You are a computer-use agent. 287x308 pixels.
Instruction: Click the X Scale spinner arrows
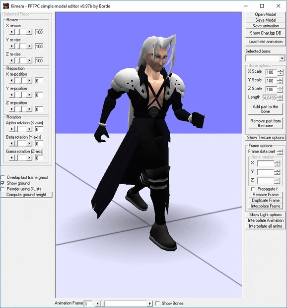(x=280, y=72)
